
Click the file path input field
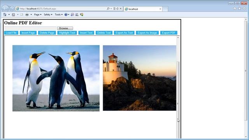[30, 28]
